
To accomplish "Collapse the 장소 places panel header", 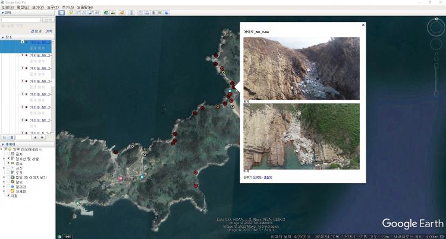I will click(x=27, y=37).
